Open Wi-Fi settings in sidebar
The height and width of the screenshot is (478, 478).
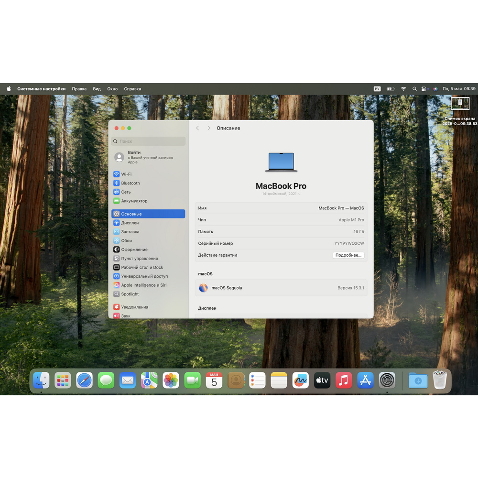pos(149,174)
